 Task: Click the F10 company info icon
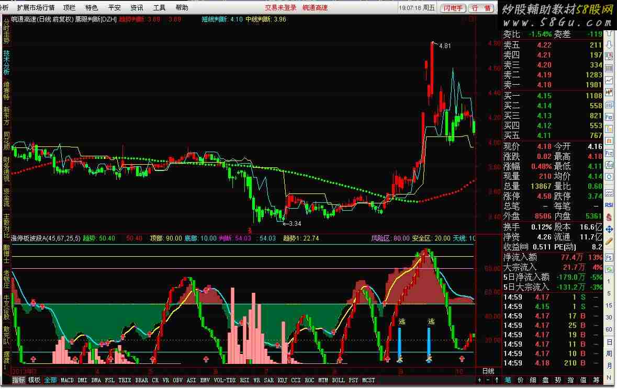click(x=609, y=117)
